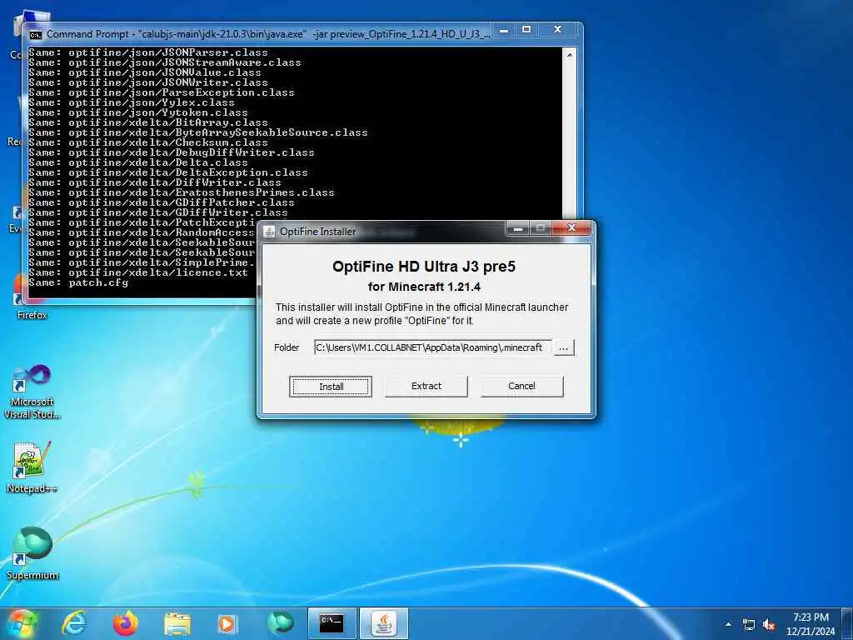Open Windows Explorer from the taskbar
This screenshot has width=853, height=640.
click(177, 623)
